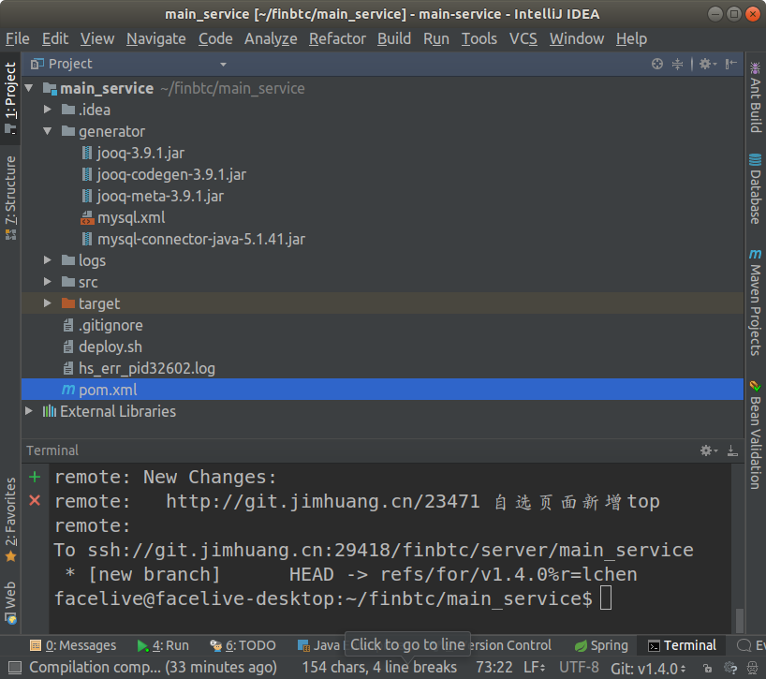Screen dimensions: 766x679
Task: Collapse all in Project panel
Action: point(678,64)
